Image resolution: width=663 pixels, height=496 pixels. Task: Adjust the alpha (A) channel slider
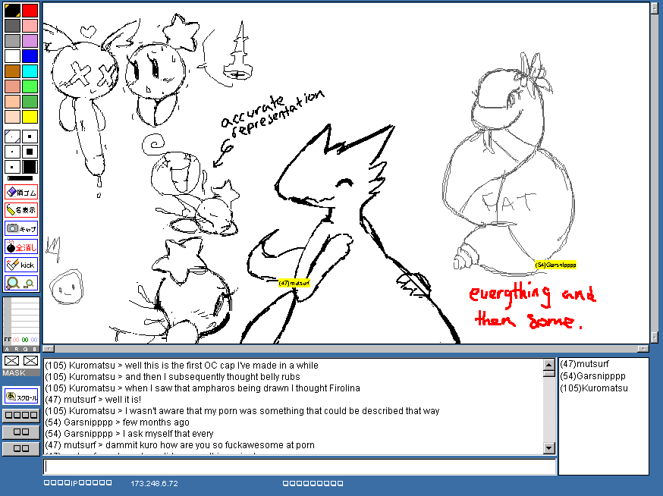[x=7, y=322]
